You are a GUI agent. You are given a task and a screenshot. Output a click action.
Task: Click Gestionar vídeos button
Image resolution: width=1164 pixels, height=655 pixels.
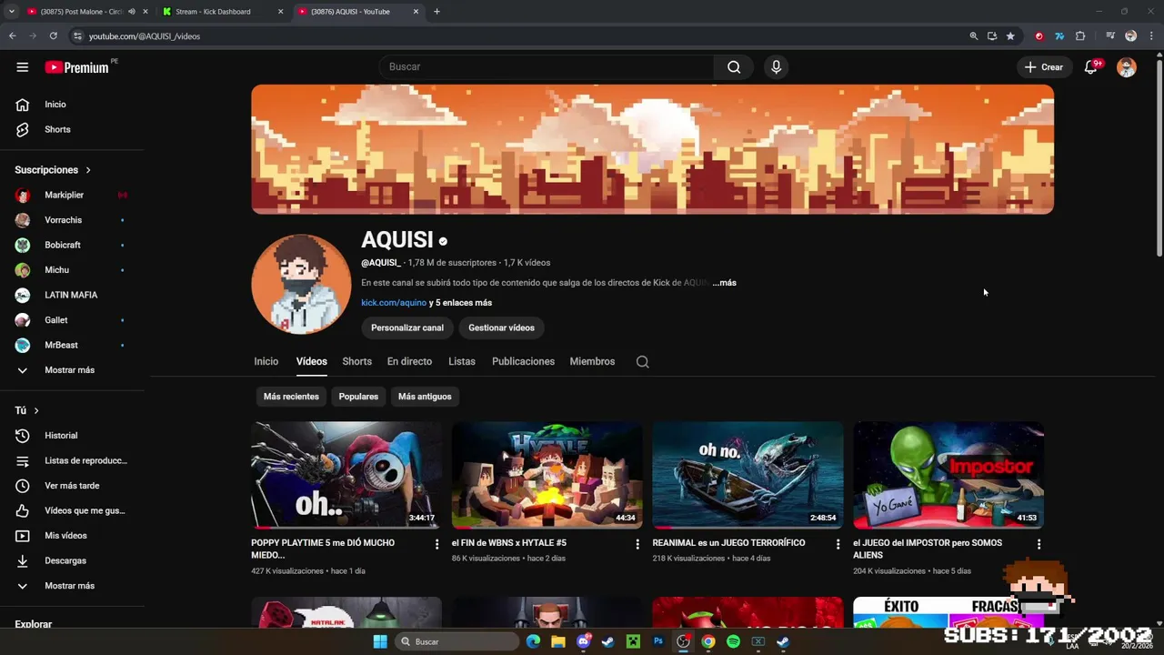coord(501,327)
